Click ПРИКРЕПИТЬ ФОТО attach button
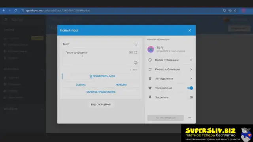253x142 pixels. point(102,76)
